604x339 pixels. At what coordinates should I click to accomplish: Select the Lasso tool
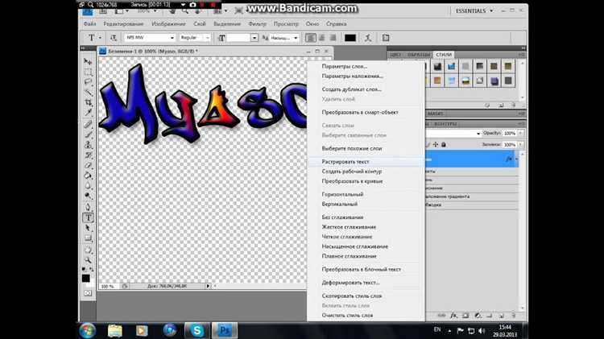click(88, 81)
